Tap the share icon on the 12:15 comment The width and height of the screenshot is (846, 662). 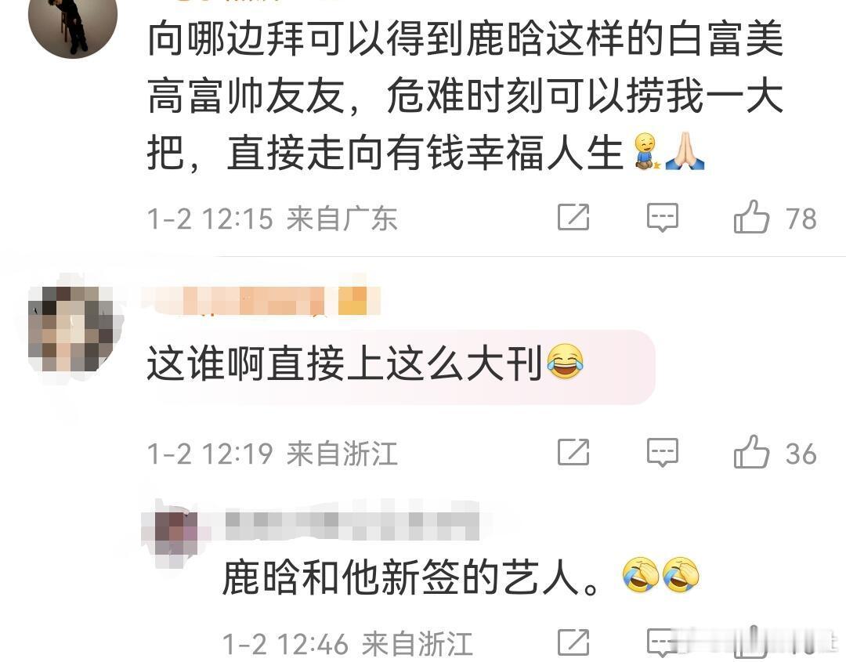tap(573, 218)
